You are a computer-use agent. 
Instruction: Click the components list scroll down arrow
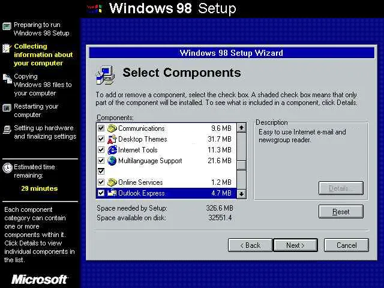coord(241,194)
